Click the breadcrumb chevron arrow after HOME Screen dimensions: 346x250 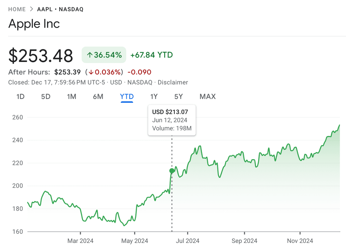click(31, 9)
